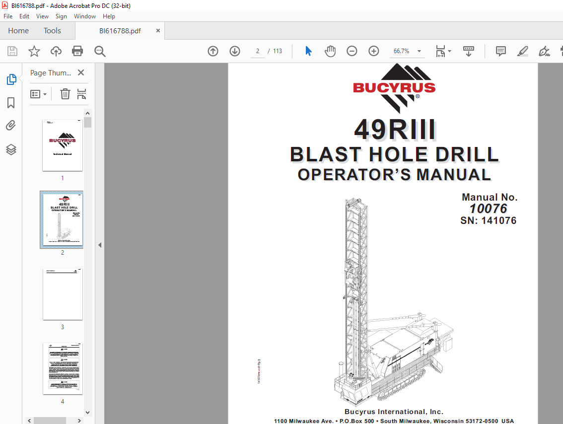The width and height of the screenshot is (563, 424).
Task: Activate the Hand pan tool
Action: point(330,51)
